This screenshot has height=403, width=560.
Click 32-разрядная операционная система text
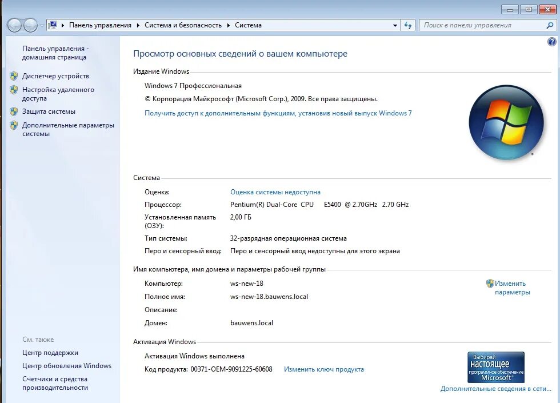point(288,238)
